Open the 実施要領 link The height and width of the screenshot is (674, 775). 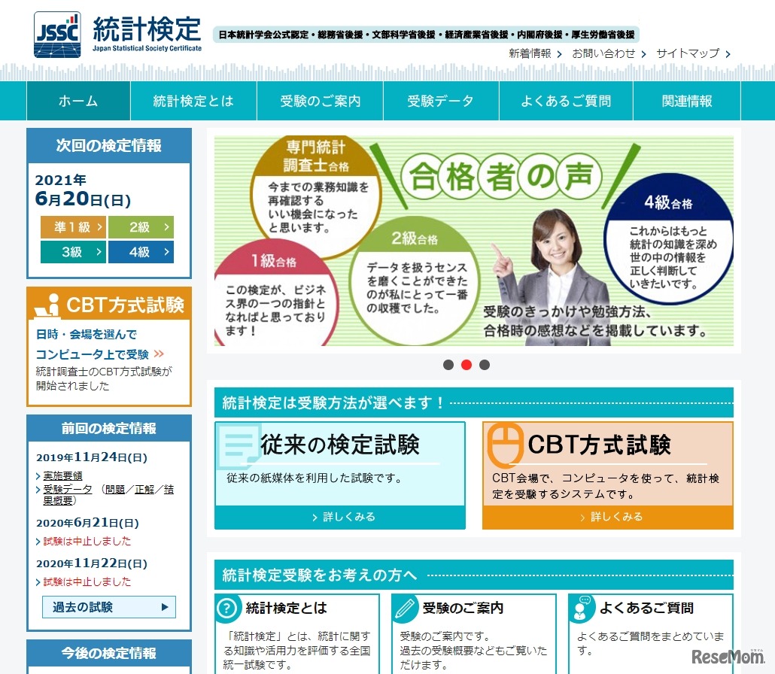(62, 475)
